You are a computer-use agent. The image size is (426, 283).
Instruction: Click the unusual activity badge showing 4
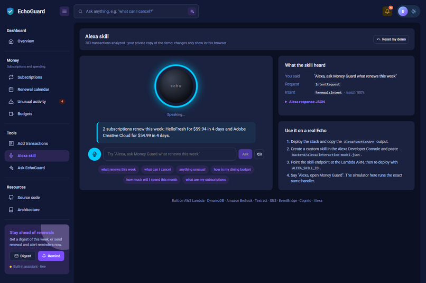(62, 102)
